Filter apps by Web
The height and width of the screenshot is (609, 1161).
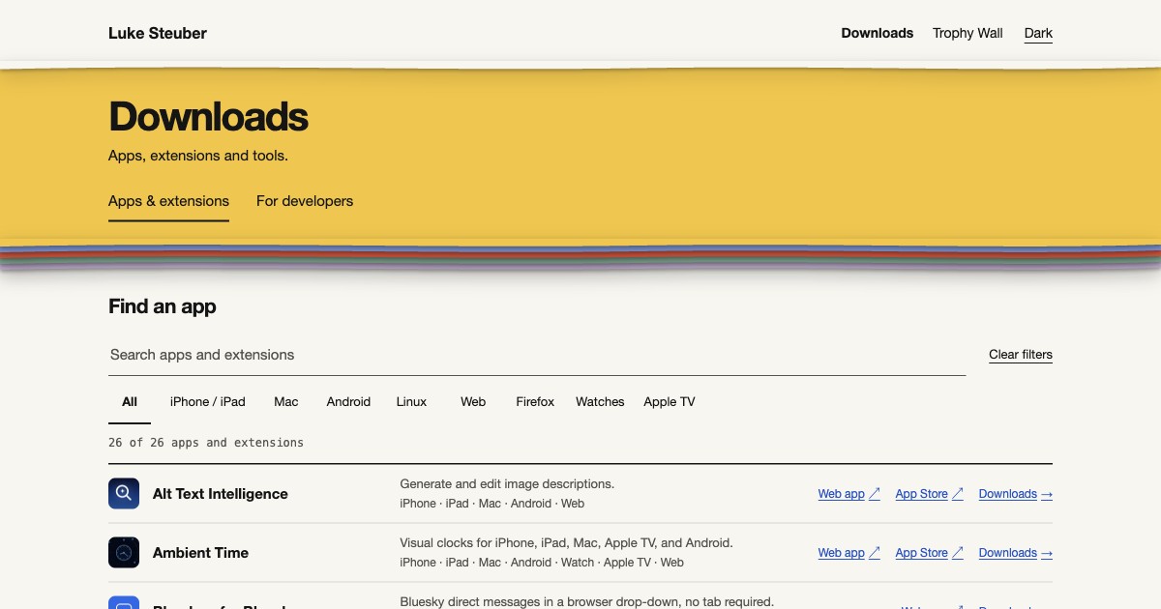click(473, 401)
